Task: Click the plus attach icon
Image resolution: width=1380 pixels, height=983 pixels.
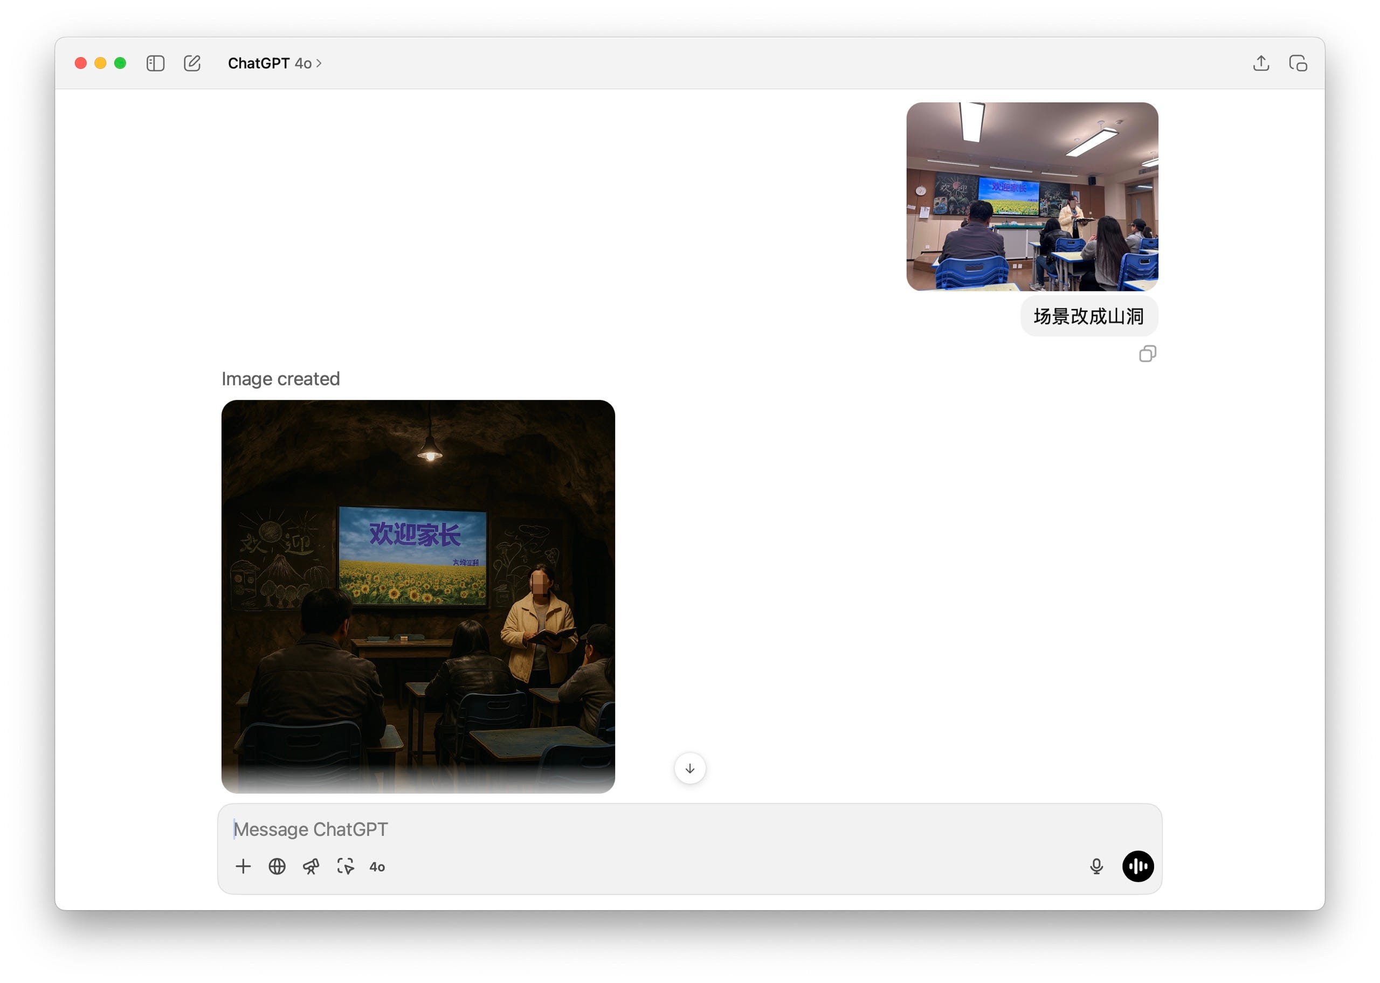Action: tap(243, 866)
